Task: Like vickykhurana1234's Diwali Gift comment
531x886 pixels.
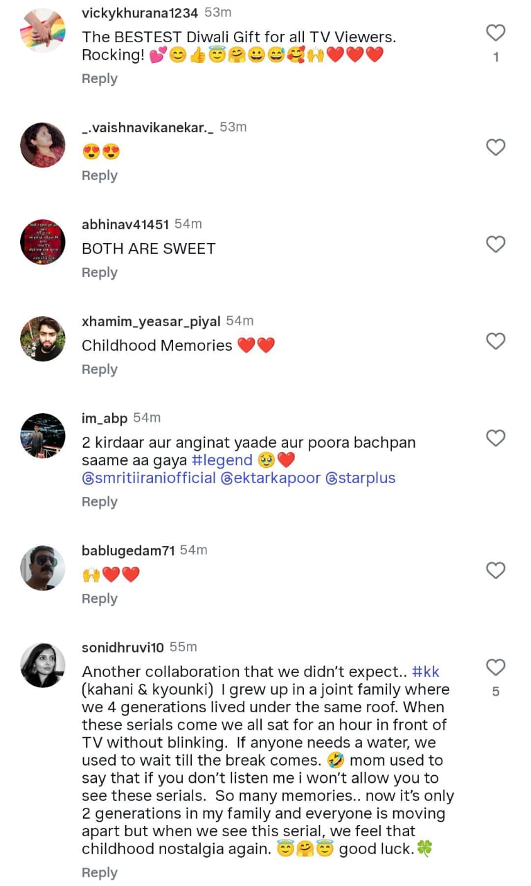Action: (496, 33)
